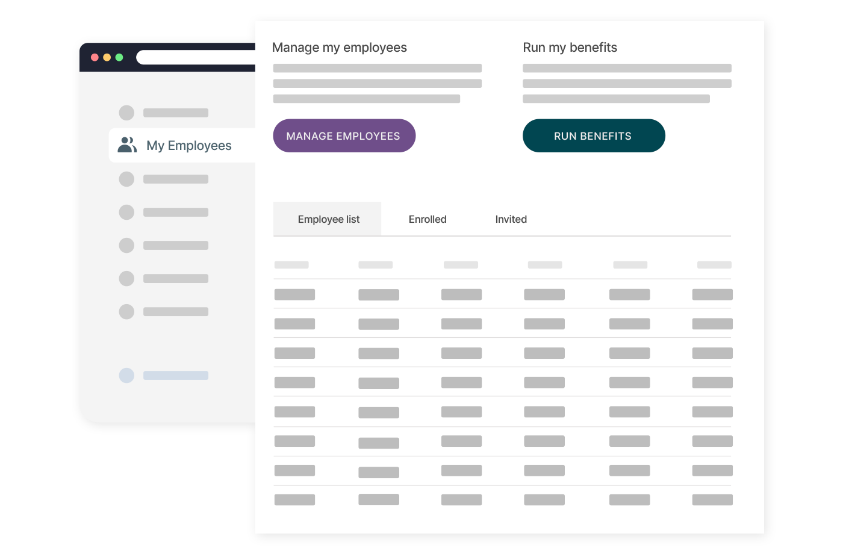Click the "Manage my employees" heading
Viewport: 843px width, 554px height.
tap(339, 48)
